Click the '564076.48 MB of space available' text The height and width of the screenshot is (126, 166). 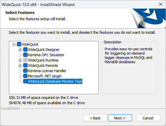pos(47,103)
